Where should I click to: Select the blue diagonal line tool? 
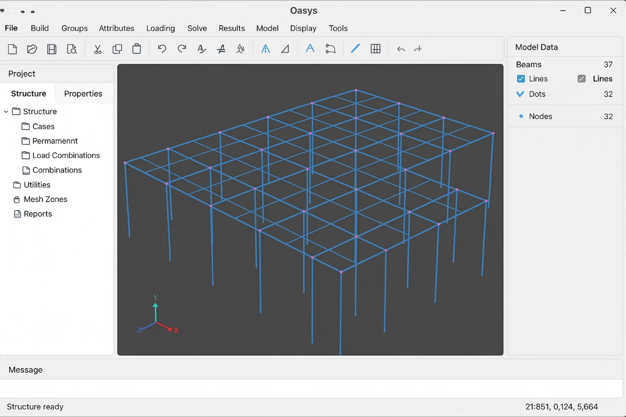coord(355,49)
